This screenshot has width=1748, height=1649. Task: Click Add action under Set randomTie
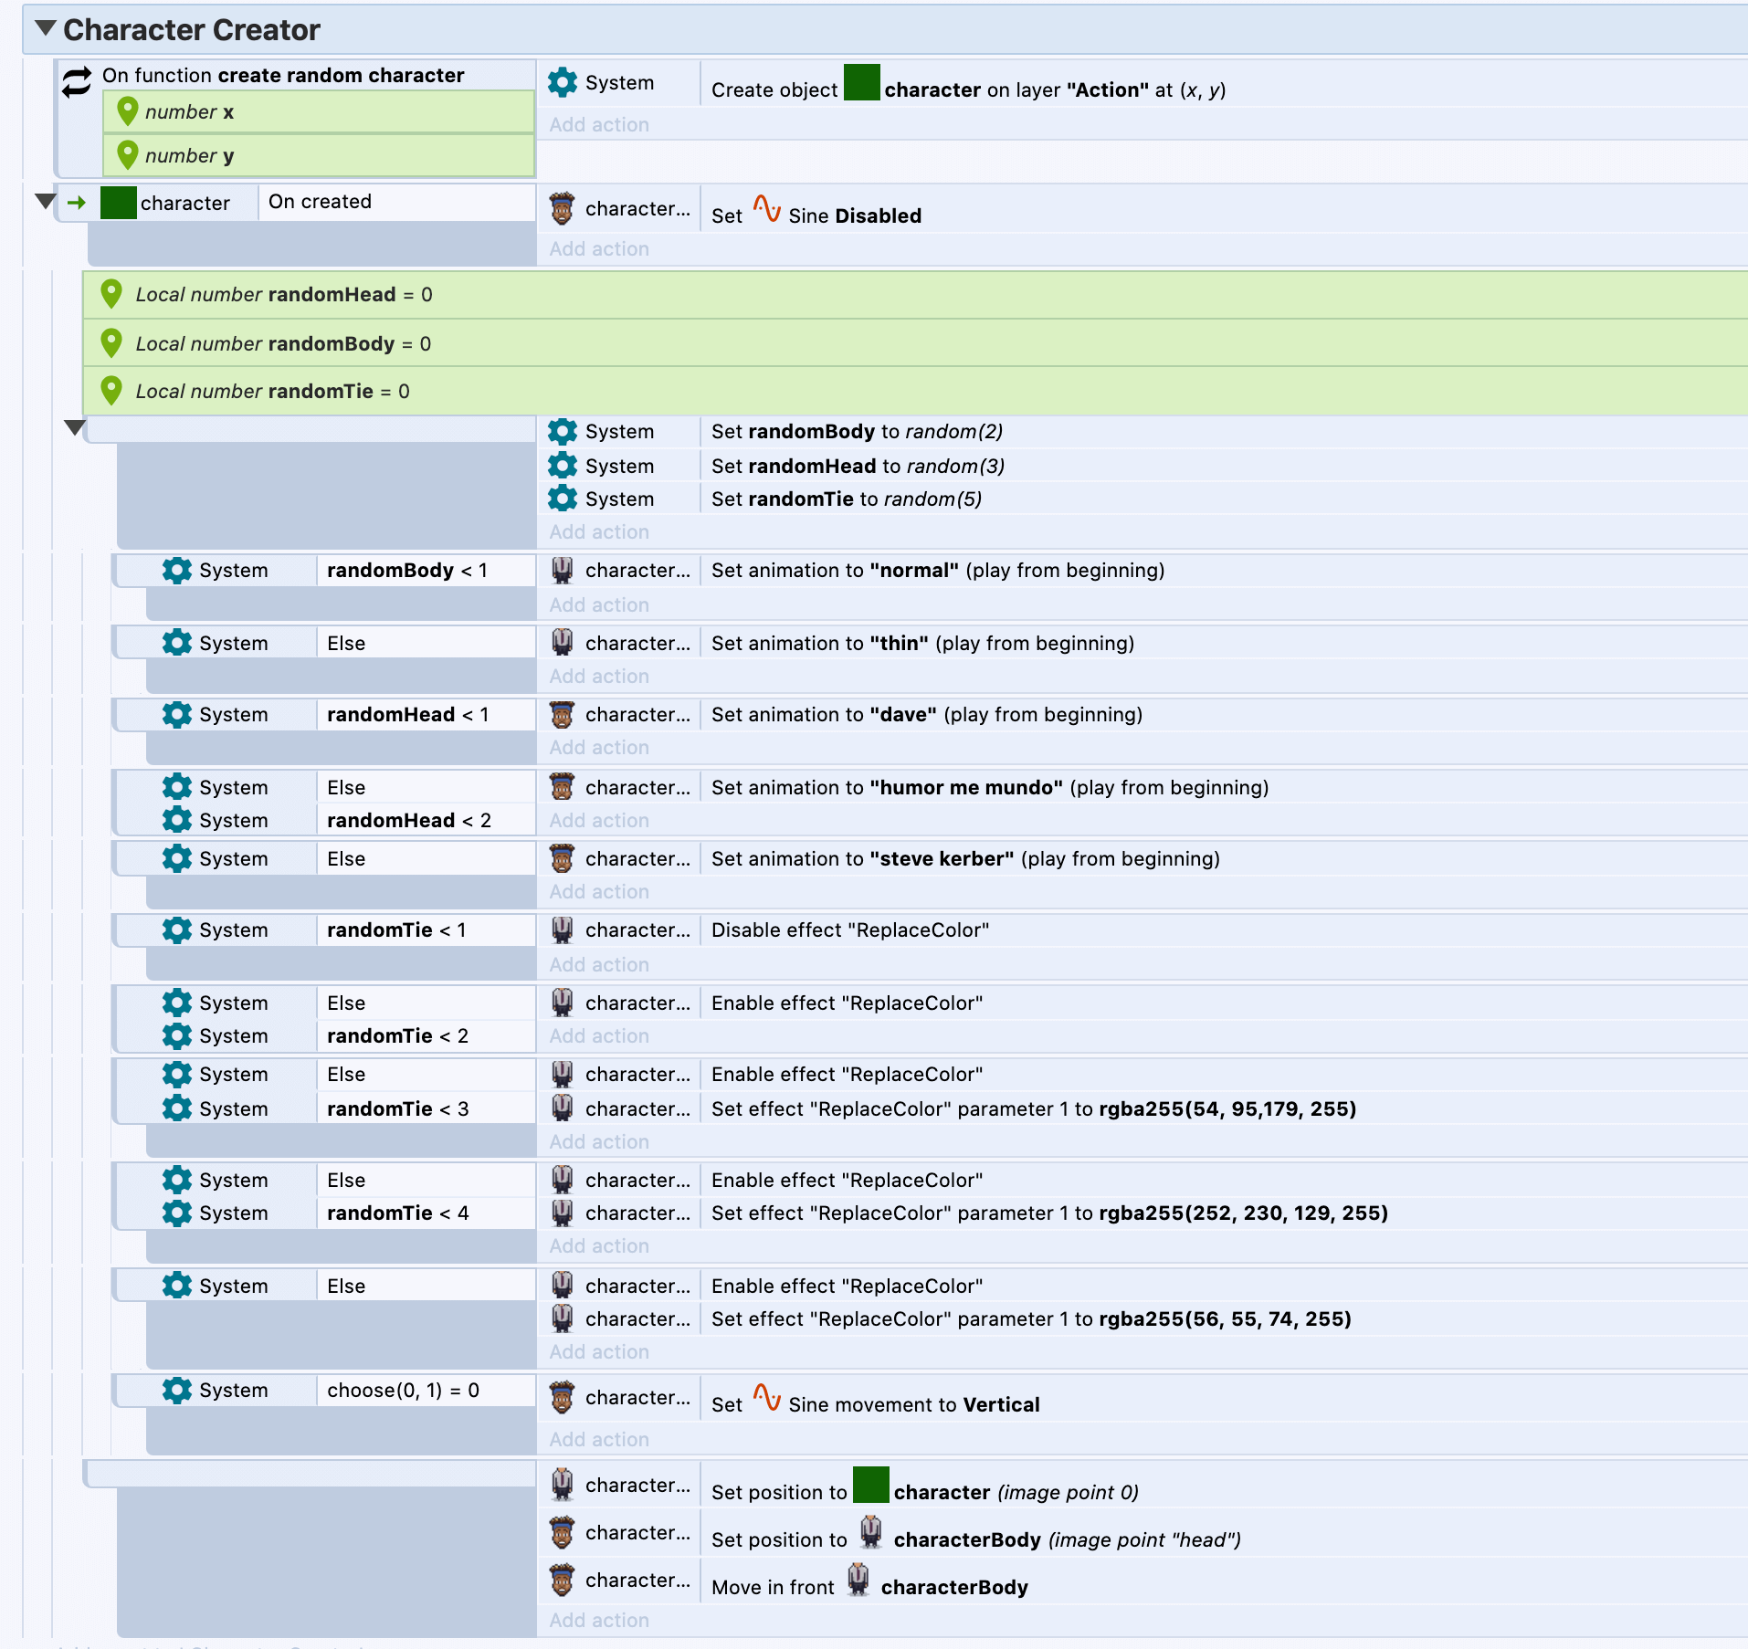click(599, 532)
